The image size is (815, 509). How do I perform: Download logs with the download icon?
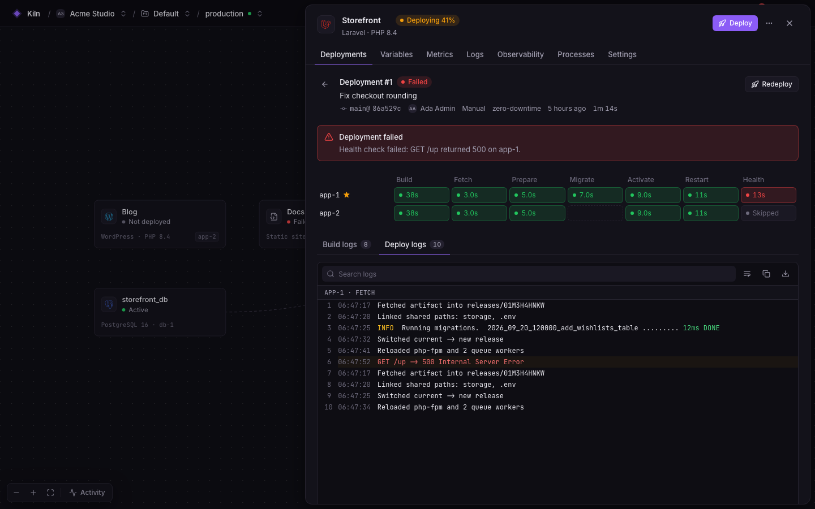coord(786,274)
